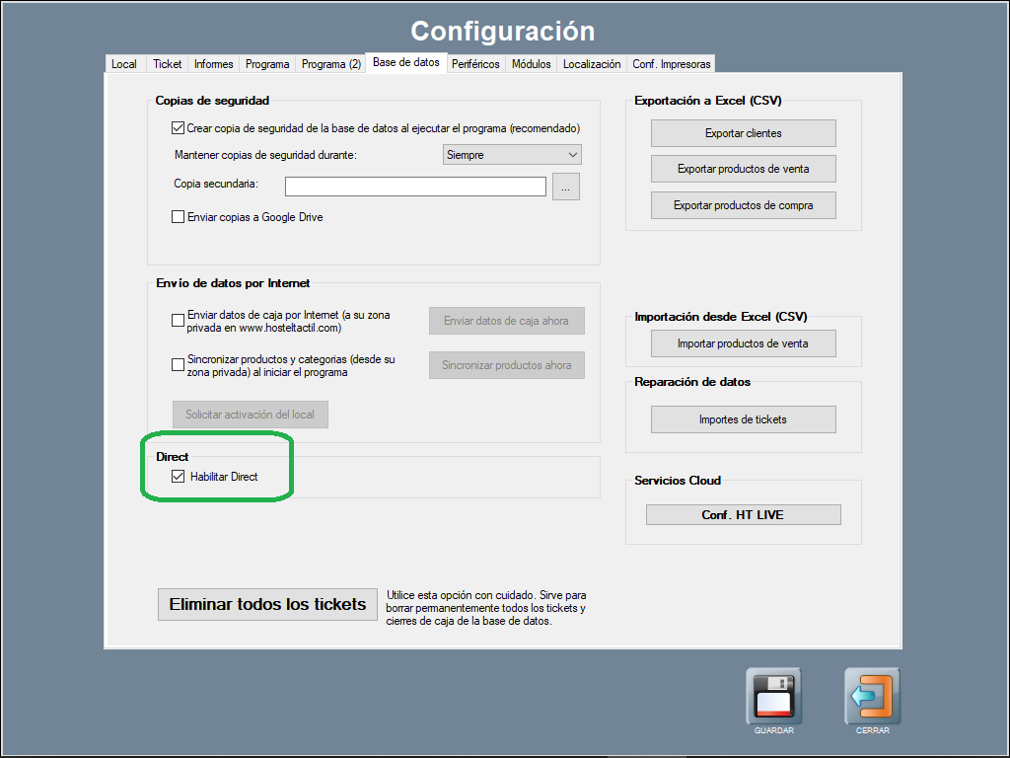This screenshot has width=1010, height=758.
Task: Click the browse ellipsis button for Copia secundaria
Action: pyautogui.click(x=566, y=187)
